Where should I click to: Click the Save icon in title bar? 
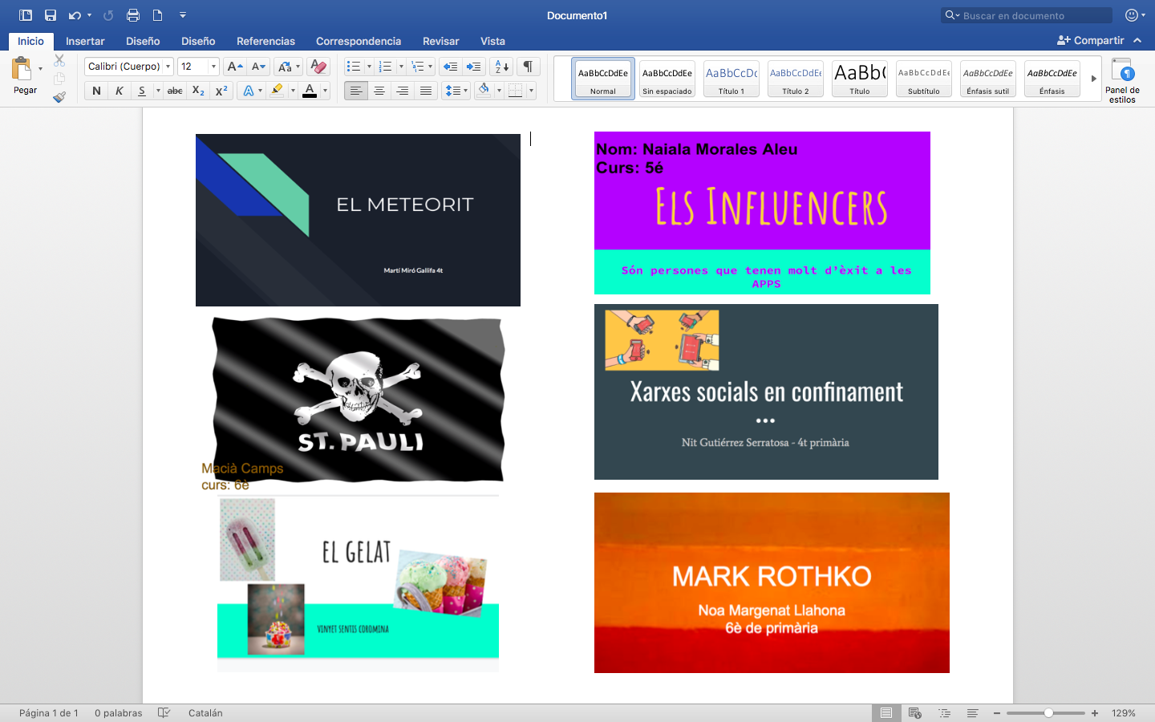tap(51, 15)
